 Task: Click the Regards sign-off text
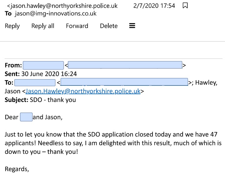(17, 169)
